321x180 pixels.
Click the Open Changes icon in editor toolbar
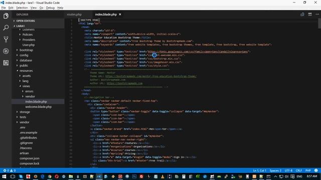tap(302, 14)
